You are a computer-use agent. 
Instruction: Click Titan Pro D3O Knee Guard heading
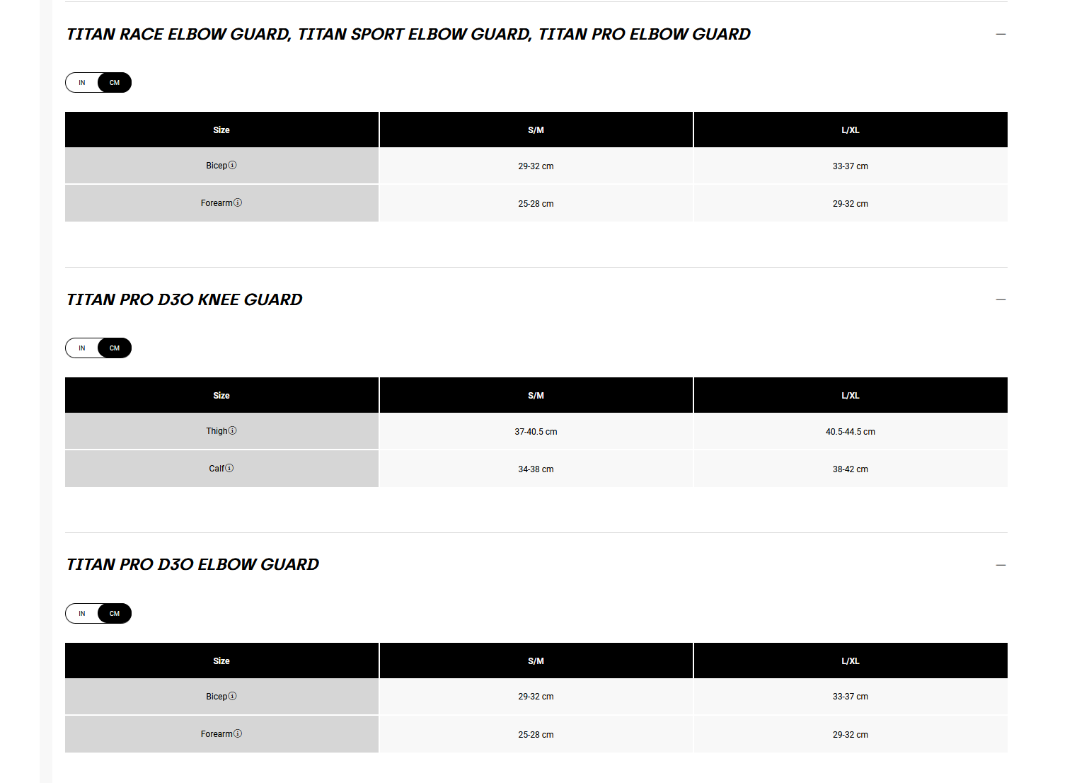[185, 299]
